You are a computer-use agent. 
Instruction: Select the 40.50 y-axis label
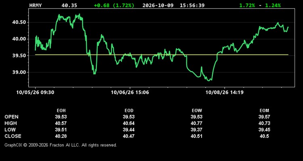(x=19, y=23)
